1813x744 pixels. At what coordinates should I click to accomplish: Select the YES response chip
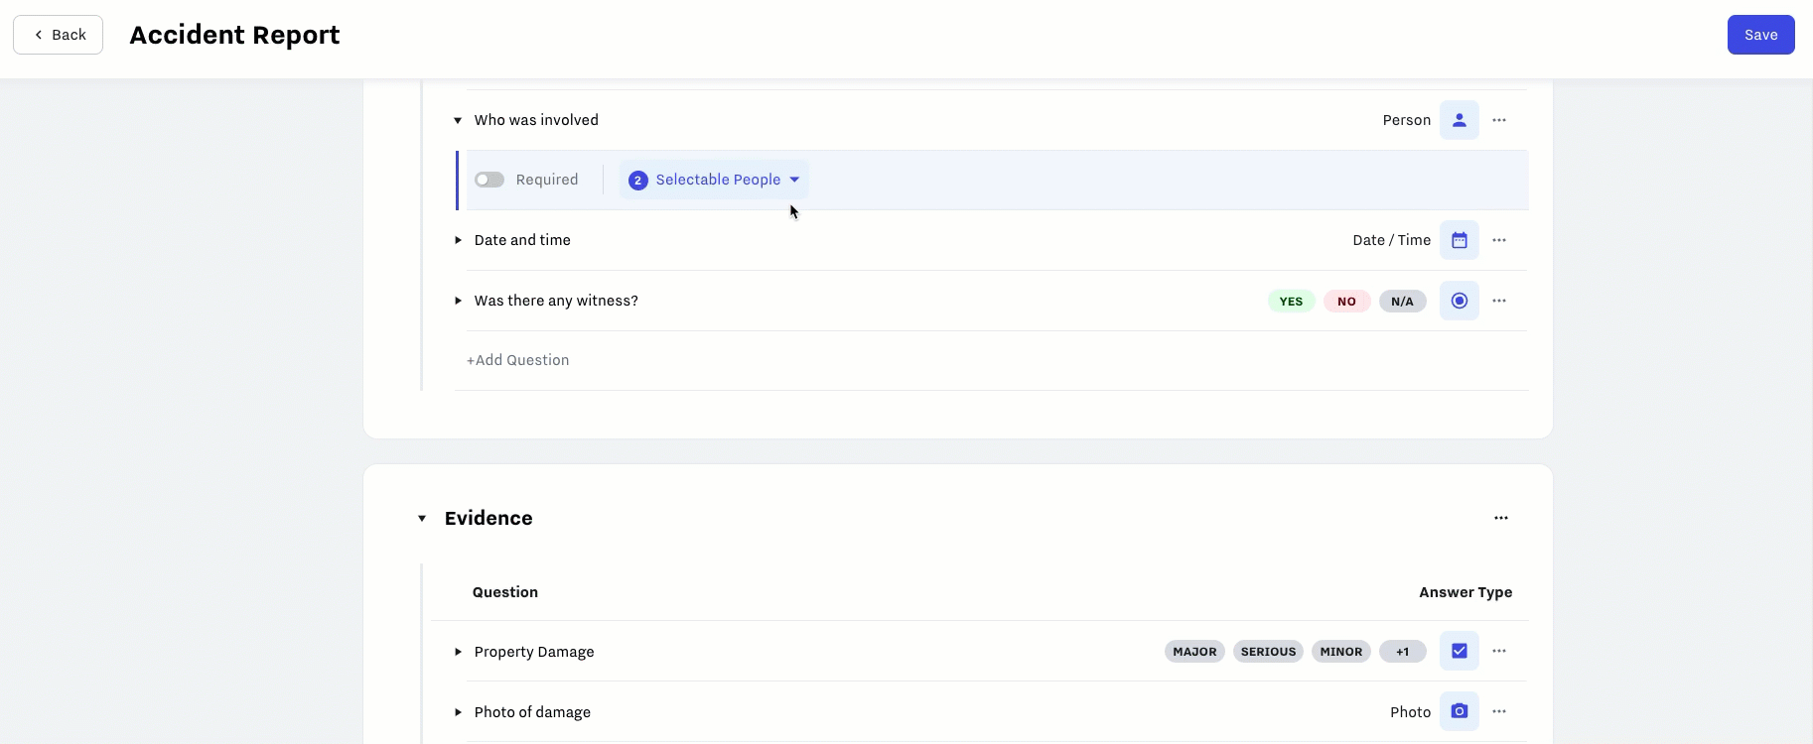tap(1291, 302)
